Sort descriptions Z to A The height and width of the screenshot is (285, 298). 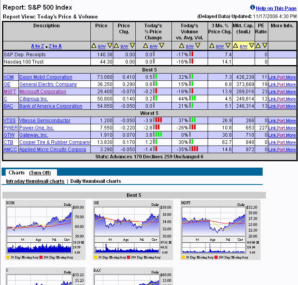click(55, 46)
